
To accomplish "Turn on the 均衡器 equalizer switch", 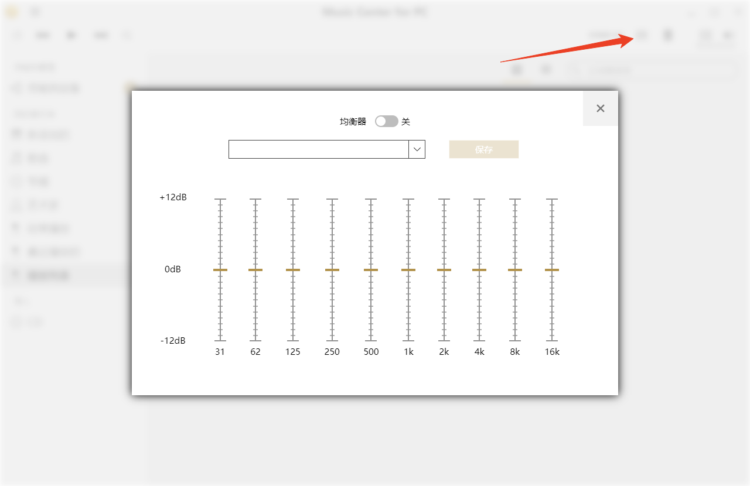I will [x=386, y=121].
